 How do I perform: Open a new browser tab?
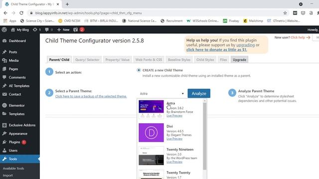coord(67,4)
